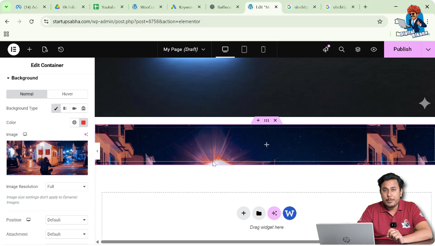This screenshot has width=435, height=246.
Task: Open the template library folder button
Action: pos(259,213)
